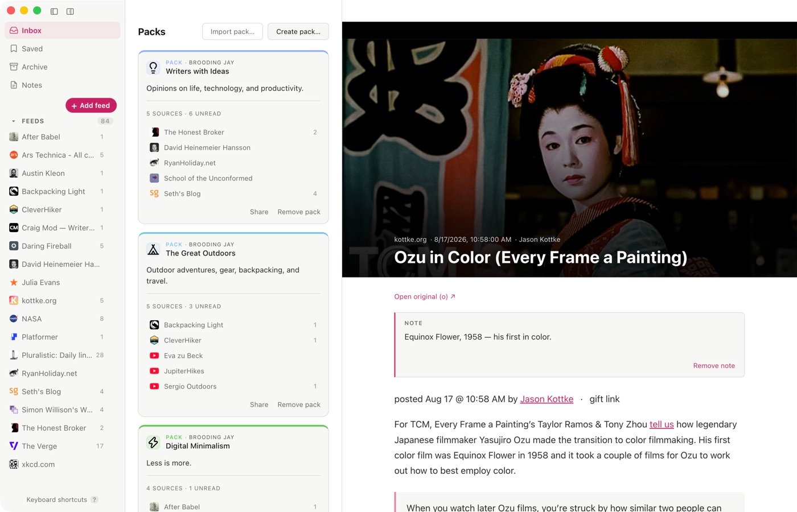Viewport: 797px width, 512px height.
Task: Click the NASA feed icon
Action: coord(14,319)
